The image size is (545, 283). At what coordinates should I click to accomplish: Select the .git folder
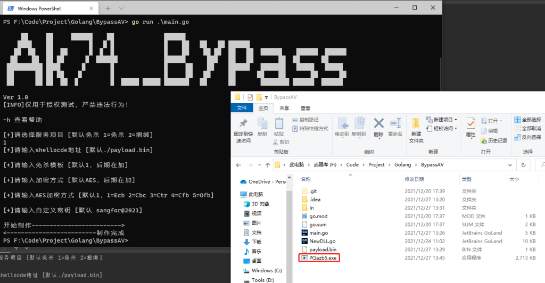[x=309, y=192]
